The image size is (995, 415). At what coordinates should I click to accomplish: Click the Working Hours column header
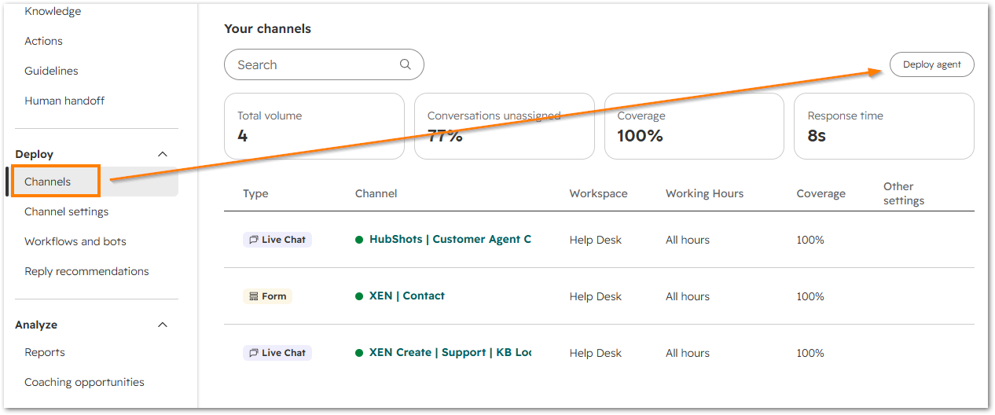(x=704, y=193)
